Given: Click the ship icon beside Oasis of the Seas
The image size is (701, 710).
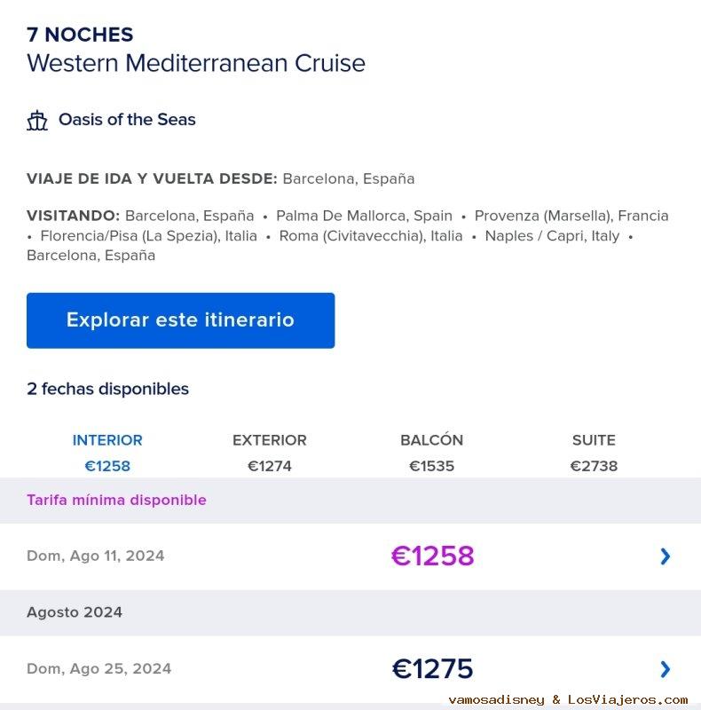Looking at the screenshot, I should coord(37,121).
